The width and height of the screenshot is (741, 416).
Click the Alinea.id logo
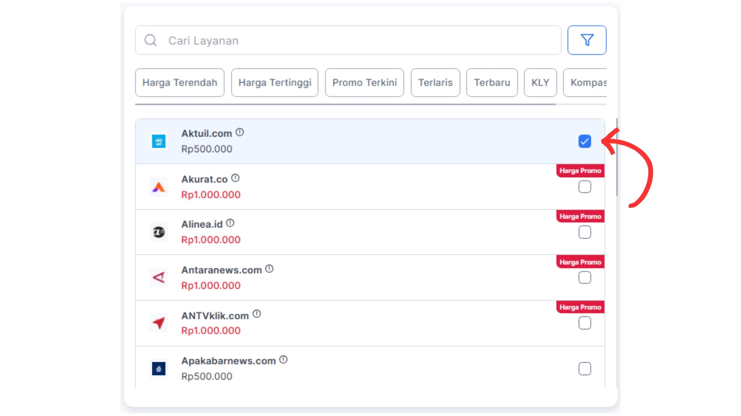159,232
